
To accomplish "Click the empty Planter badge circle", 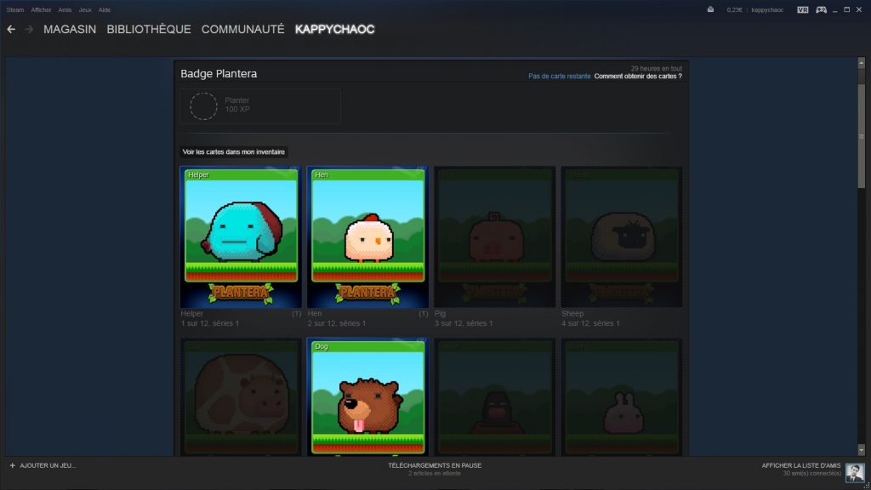I will click(x=203, y=106).
